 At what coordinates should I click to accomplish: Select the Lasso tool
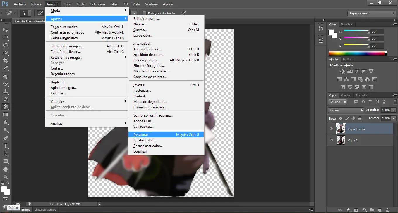(x=6, y=45)
